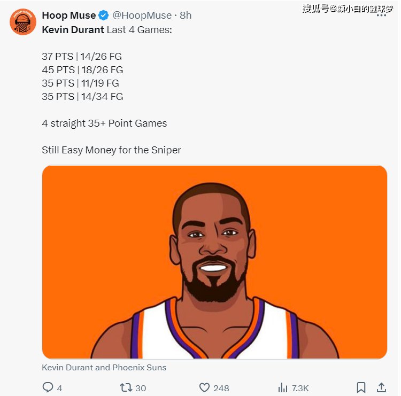Click the retweet arrows icon

tap(126, 387)
